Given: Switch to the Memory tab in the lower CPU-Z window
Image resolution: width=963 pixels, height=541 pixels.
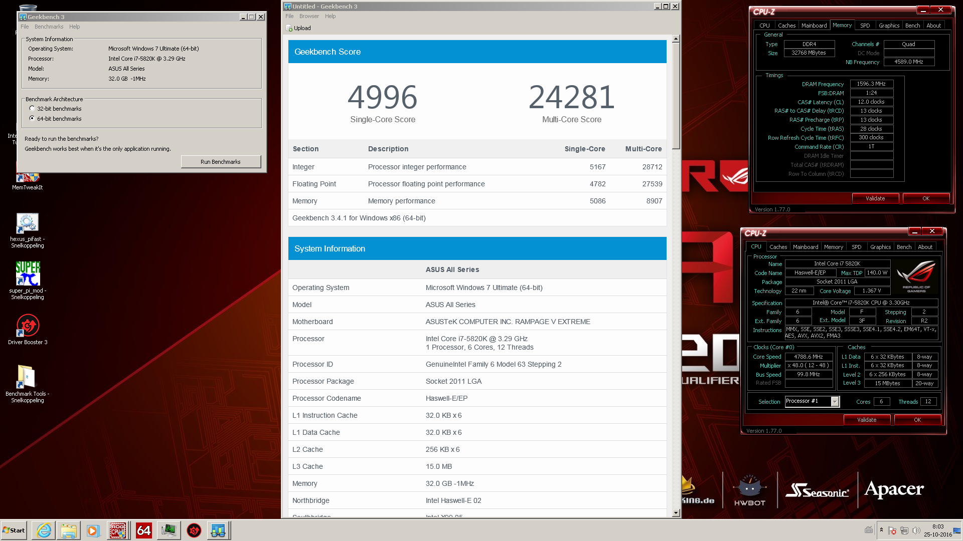Looking at the screenshot, I should point(834,247).
